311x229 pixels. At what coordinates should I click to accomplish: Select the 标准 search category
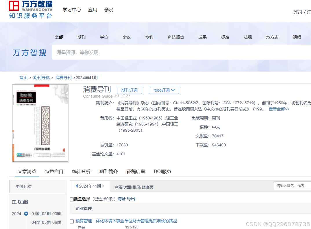[225, 37]
